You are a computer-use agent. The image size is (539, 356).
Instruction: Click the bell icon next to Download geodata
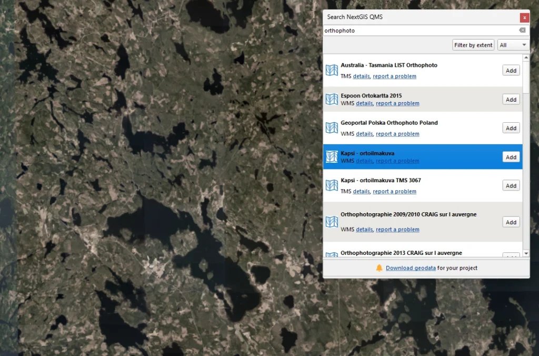coord(379,268)
